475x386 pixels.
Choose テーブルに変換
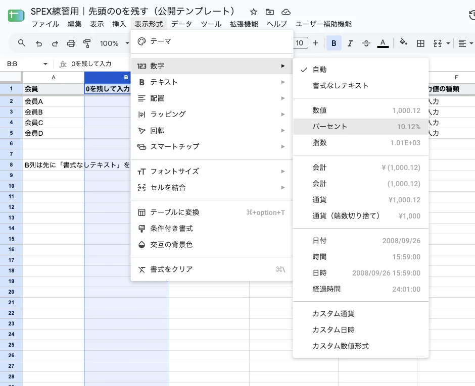(212, 212)
